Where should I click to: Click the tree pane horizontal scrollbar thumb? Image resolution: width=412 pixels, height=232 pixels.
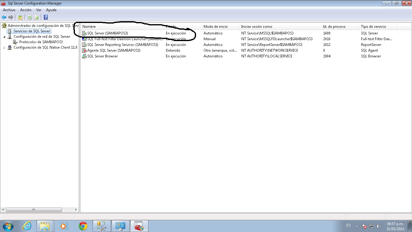34,210
